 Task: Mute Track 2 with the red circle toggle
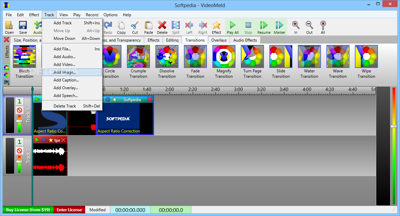click(x=19, y=151)
